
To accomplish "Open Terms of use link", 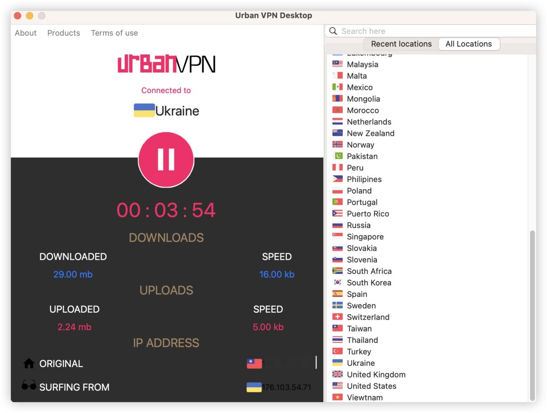I will pyautogui.click(x=114, y=33).
